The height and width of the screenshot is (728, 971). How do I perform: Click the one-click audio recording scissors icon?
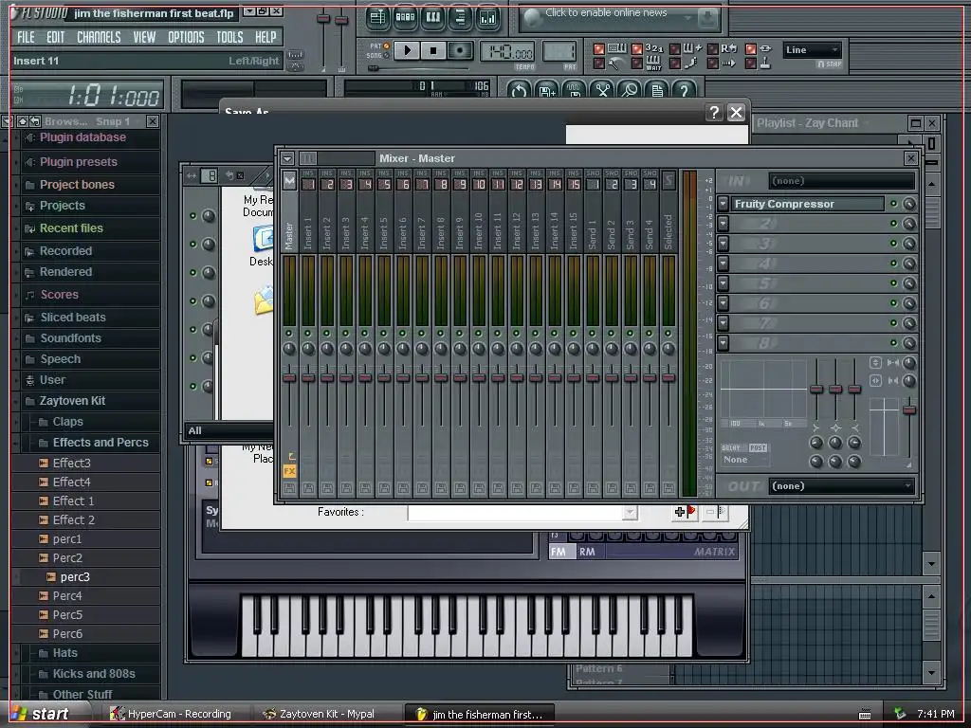pos(602,90)
